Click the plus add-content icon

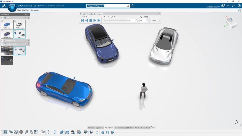coord(228,6)
